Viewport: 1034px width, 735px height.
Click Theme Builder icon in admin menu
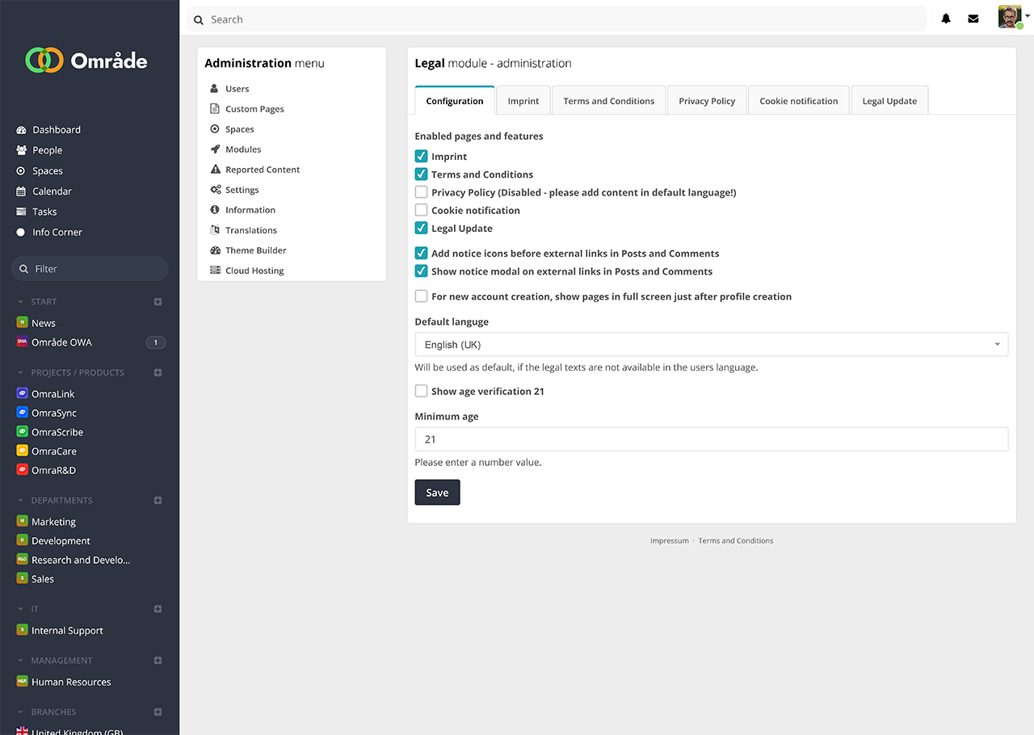215,250
